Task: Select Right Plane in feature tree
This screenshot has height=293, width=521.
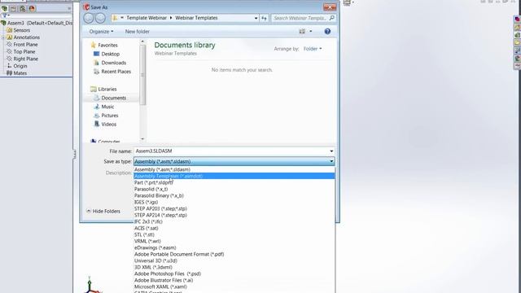Action: coord(25,59)
